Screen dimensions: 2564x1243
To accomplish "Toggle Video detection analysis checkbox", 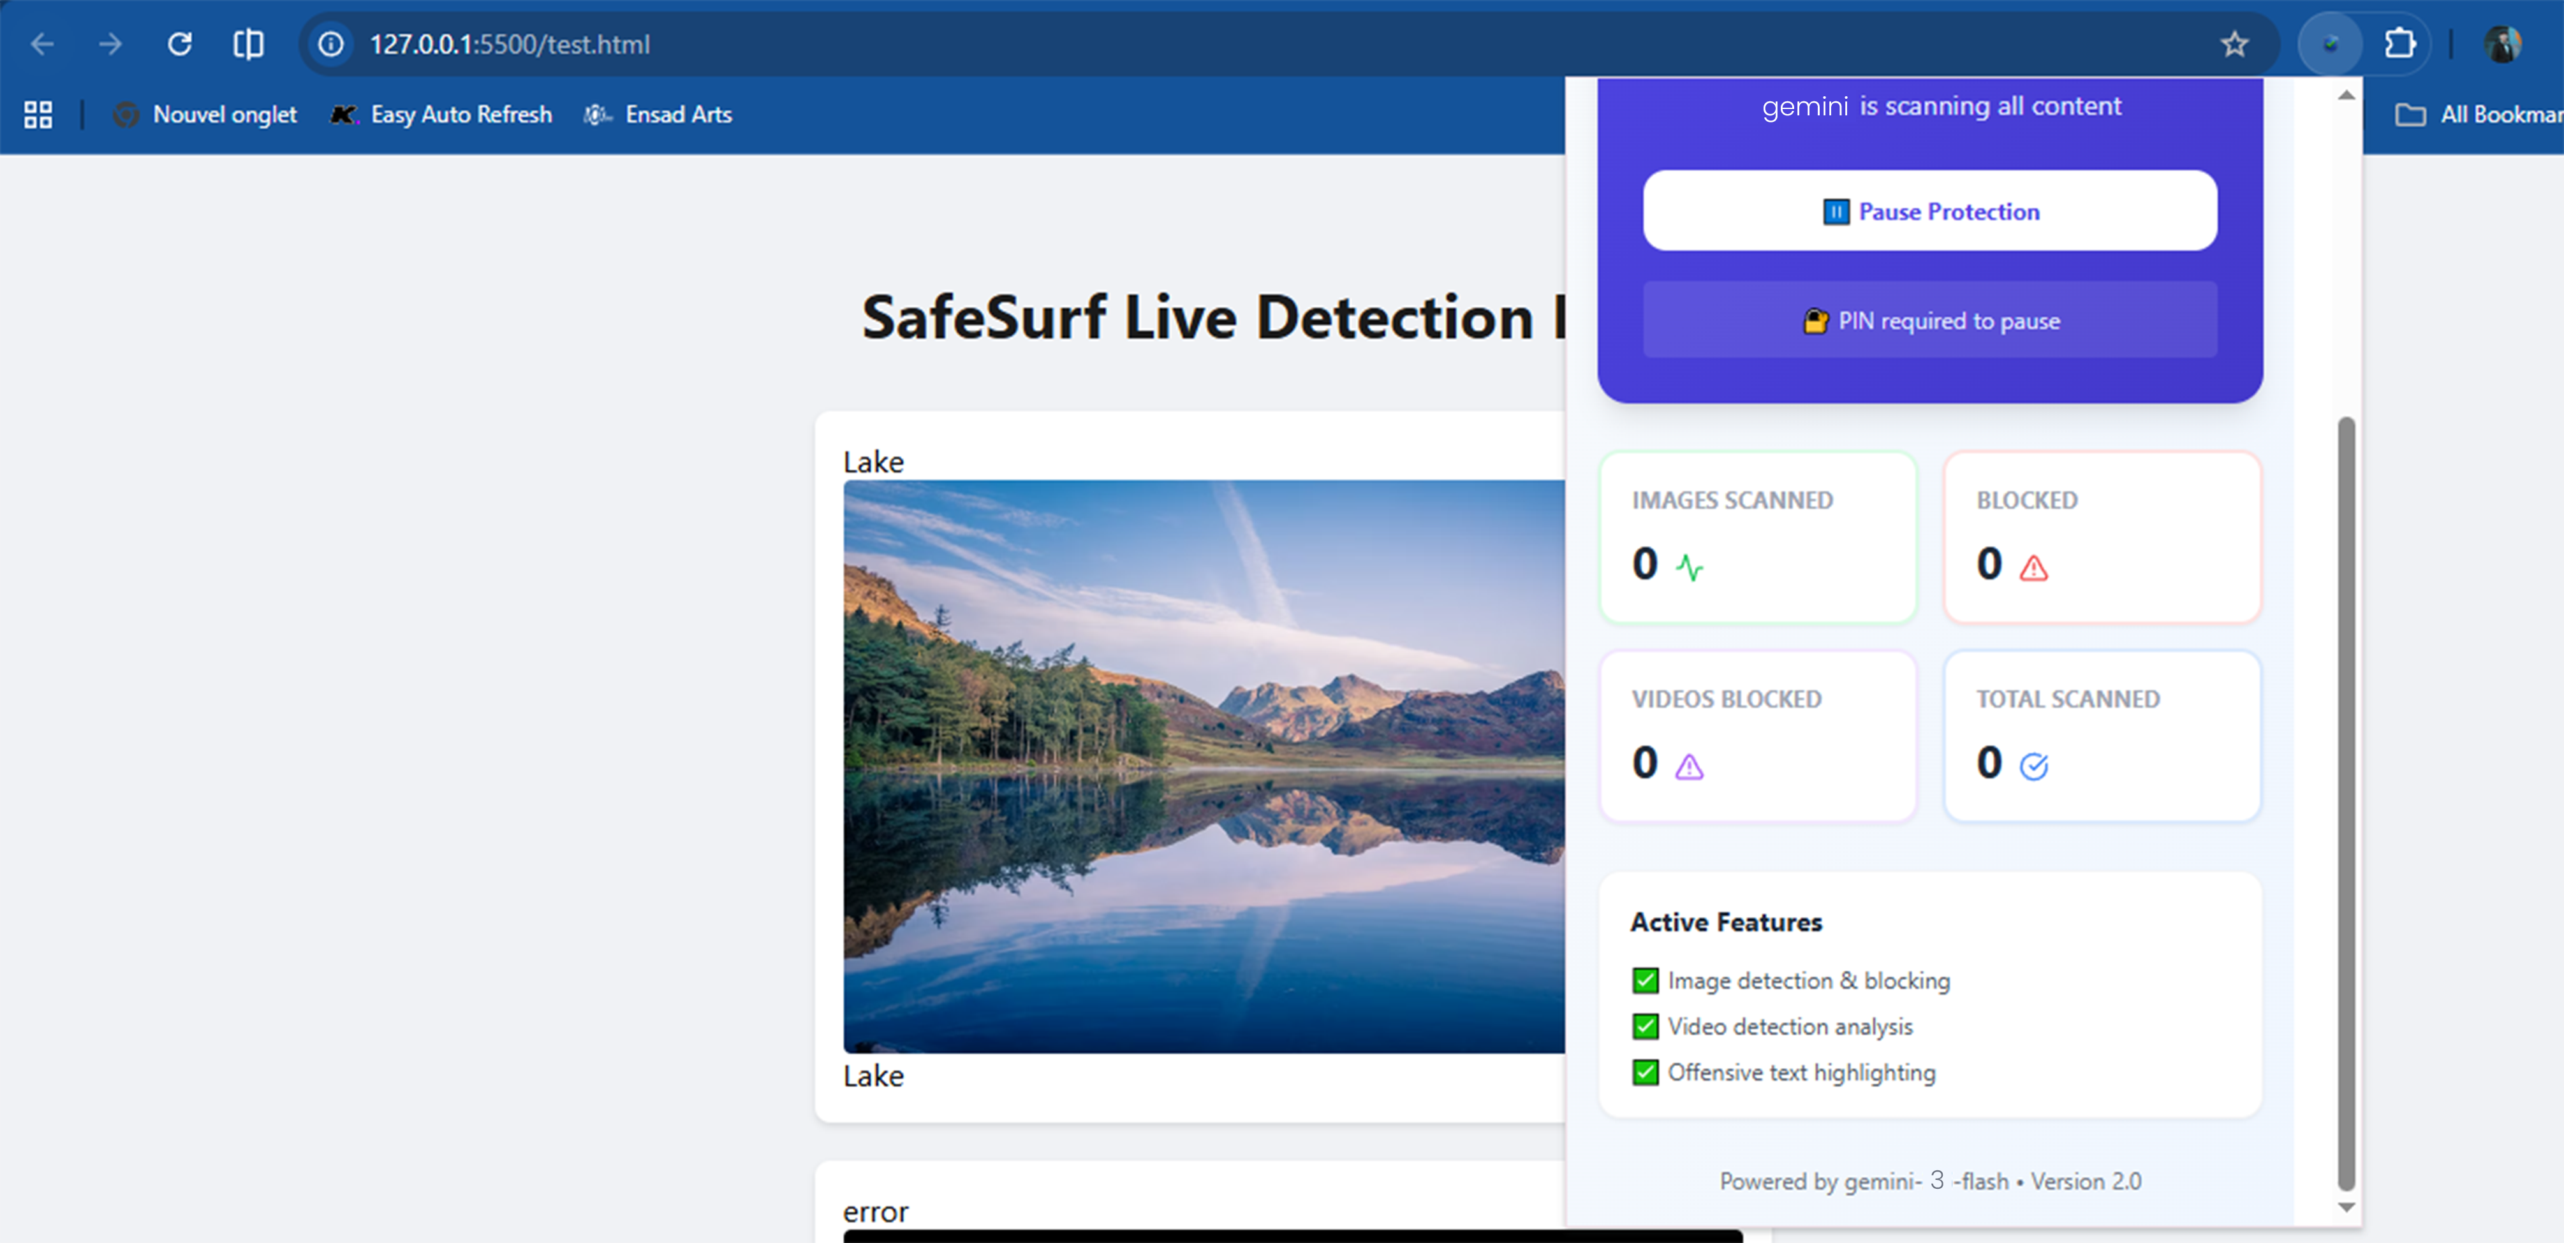I will [1646, 1026].
